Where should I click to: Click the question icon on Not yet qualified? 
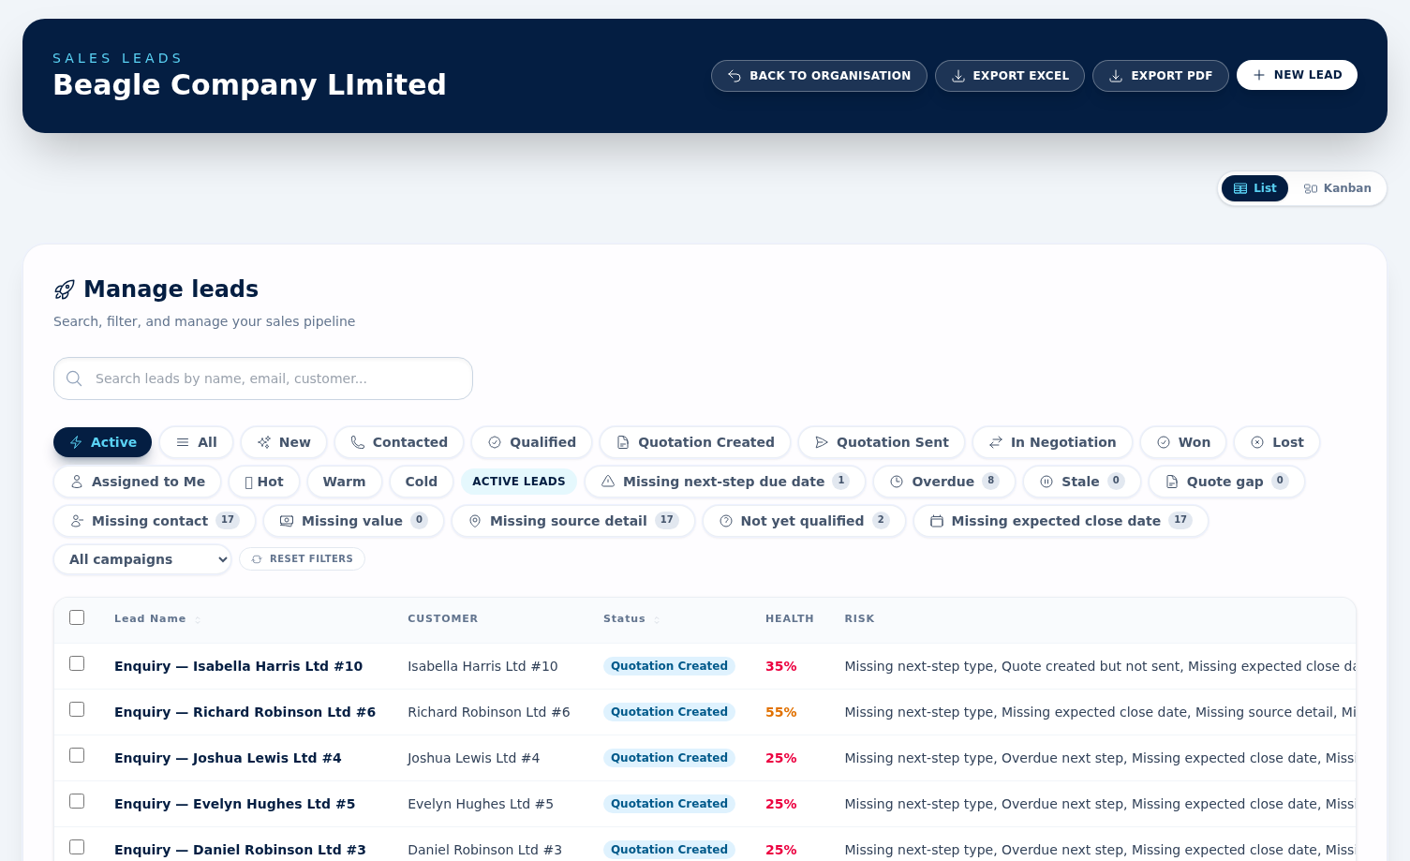(726, 521)
